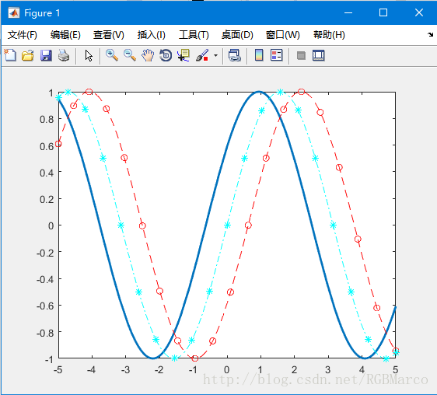This screenshot has height=395, width=437.
Task: Insert a legend using the toolbar icon
Action: [277, 55]
